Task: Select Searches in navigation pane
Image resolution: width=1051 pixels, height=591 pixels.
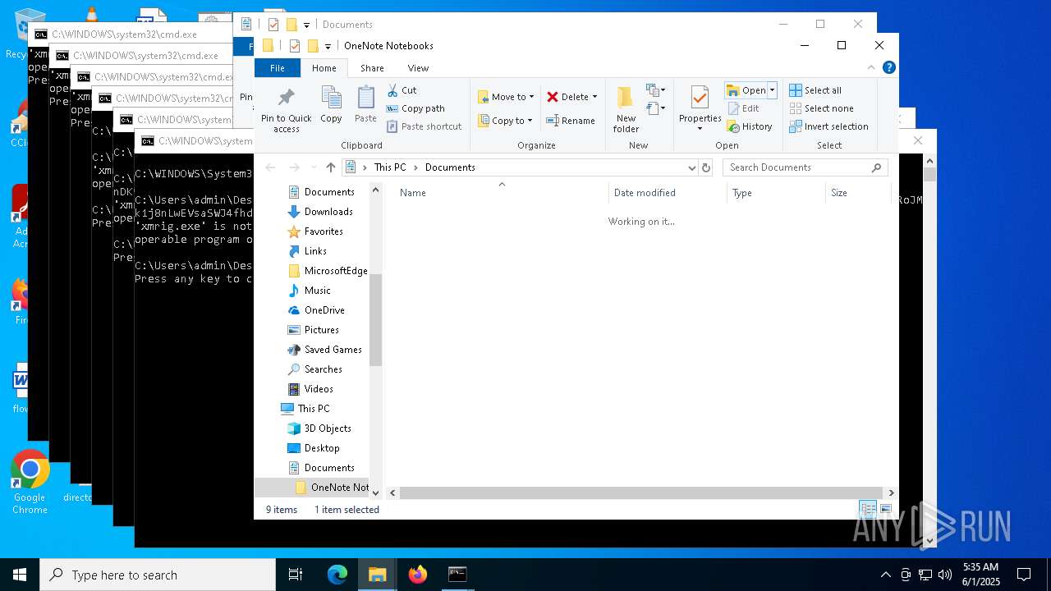Action: click(x=315, y=369)
